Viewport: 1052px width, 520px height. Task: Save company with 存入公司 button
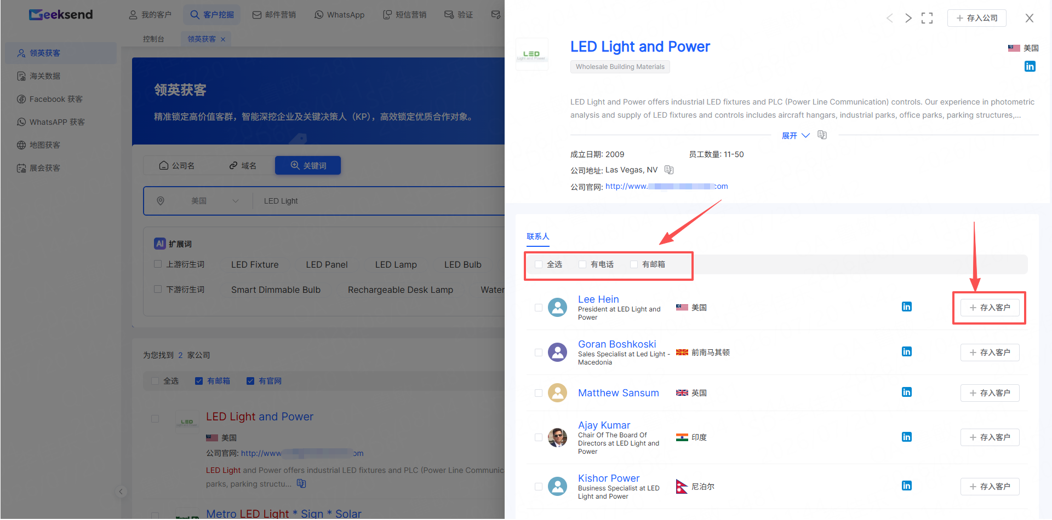coord(977,18)
